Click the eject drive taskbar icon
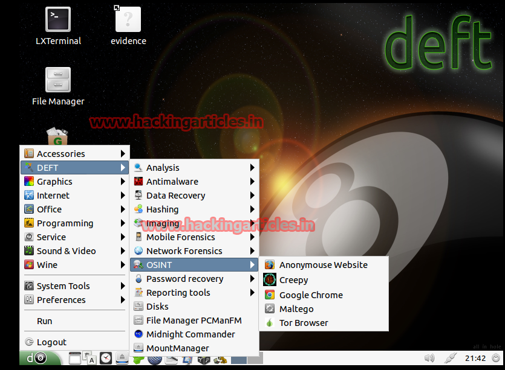 (122, 358)
